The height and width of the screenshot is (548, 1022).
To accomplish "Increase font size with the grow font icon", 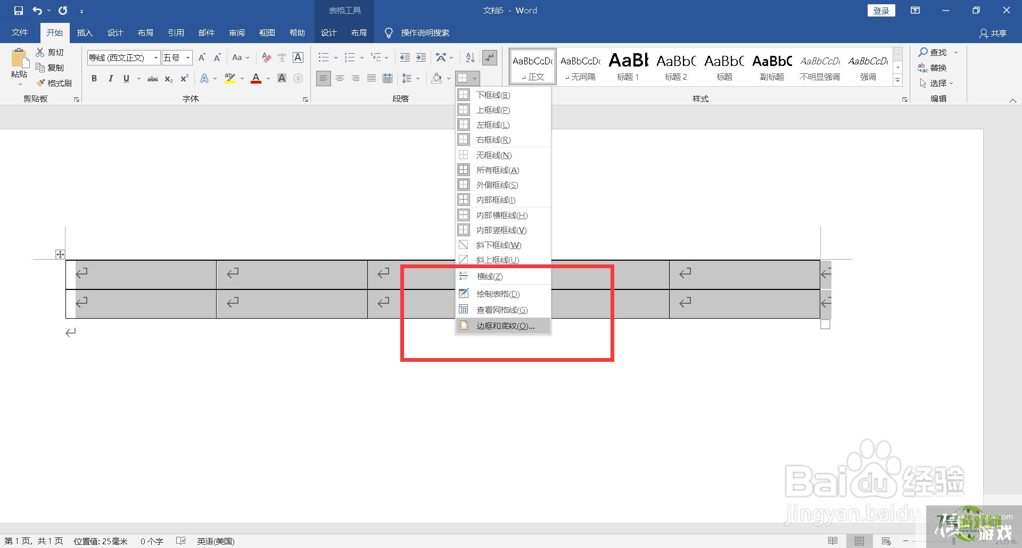I will (x=202, y=57).
